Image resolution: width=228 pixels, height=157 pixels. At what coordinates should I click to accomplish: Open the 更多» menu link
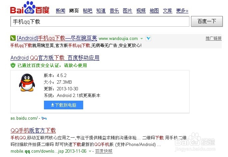[x=182, y=11]
